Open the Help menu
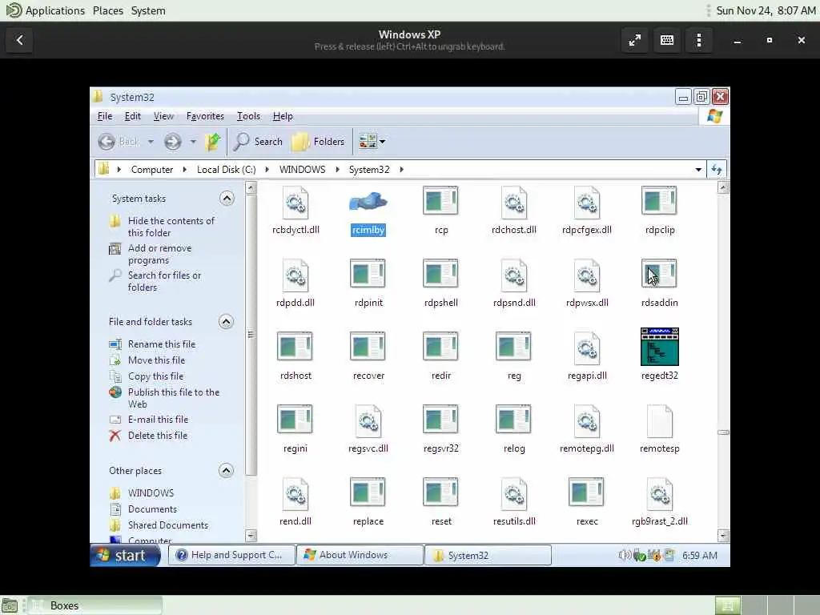This screenshot has height=615, width=820. pos(283,116)
